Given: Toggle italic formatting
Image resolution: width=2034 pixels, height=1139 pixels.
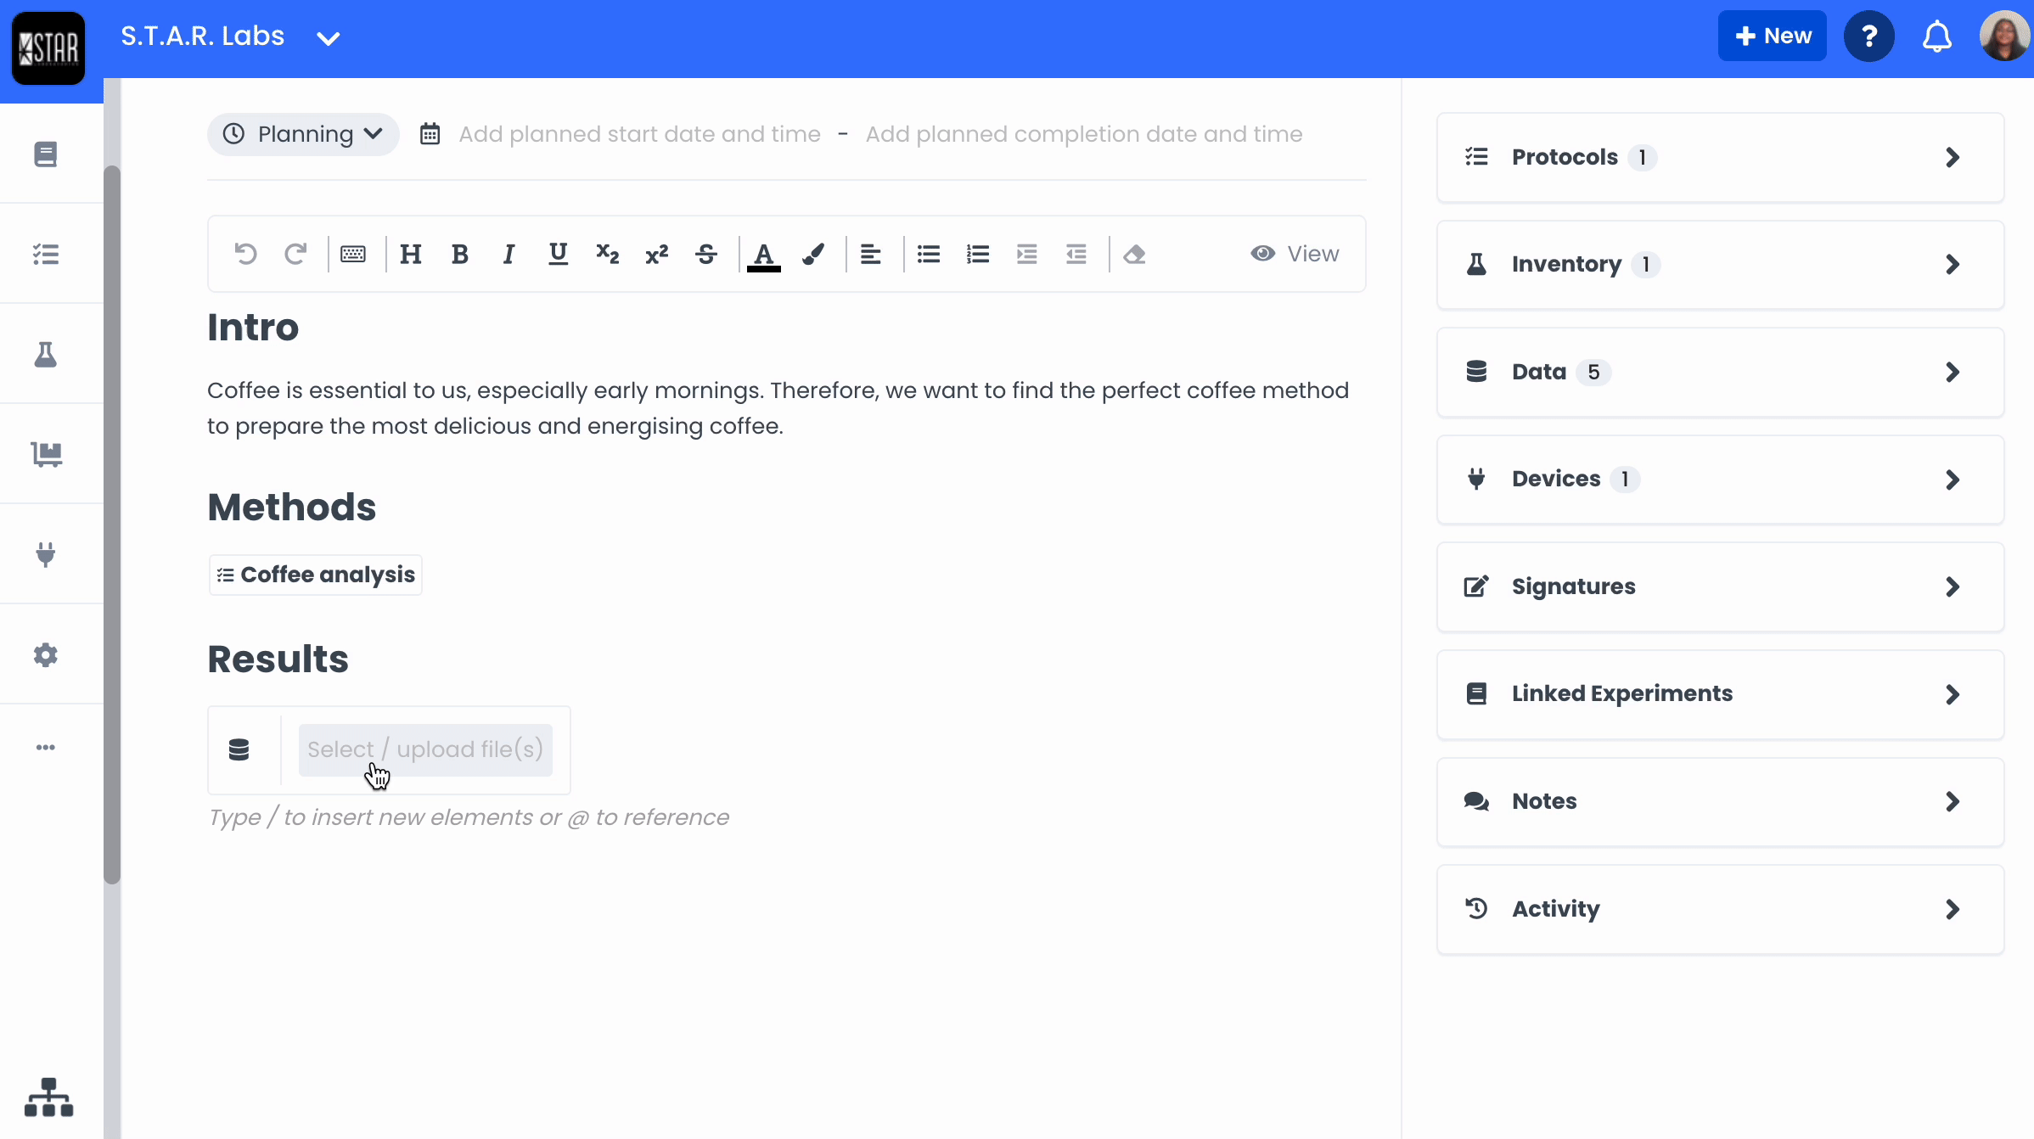Looking at the screenshot, I should (509, 254).
